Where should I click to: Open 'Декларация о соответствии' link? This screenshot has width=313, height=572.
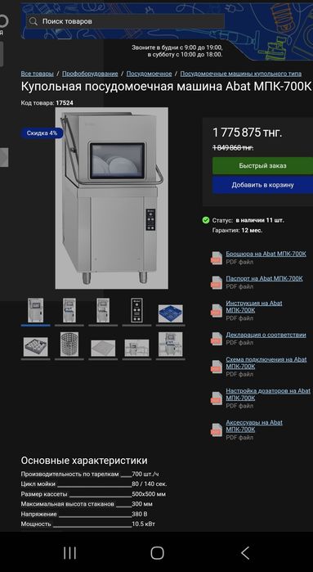click(x=266, y=335)
